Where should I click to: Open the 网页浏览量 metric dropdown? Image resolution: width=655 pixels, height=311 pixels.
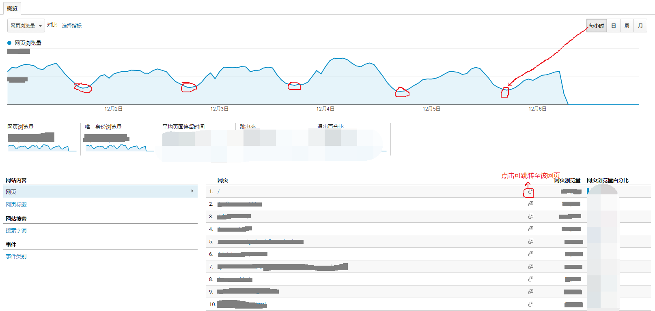pyautogui.click(x=26, y=26)
